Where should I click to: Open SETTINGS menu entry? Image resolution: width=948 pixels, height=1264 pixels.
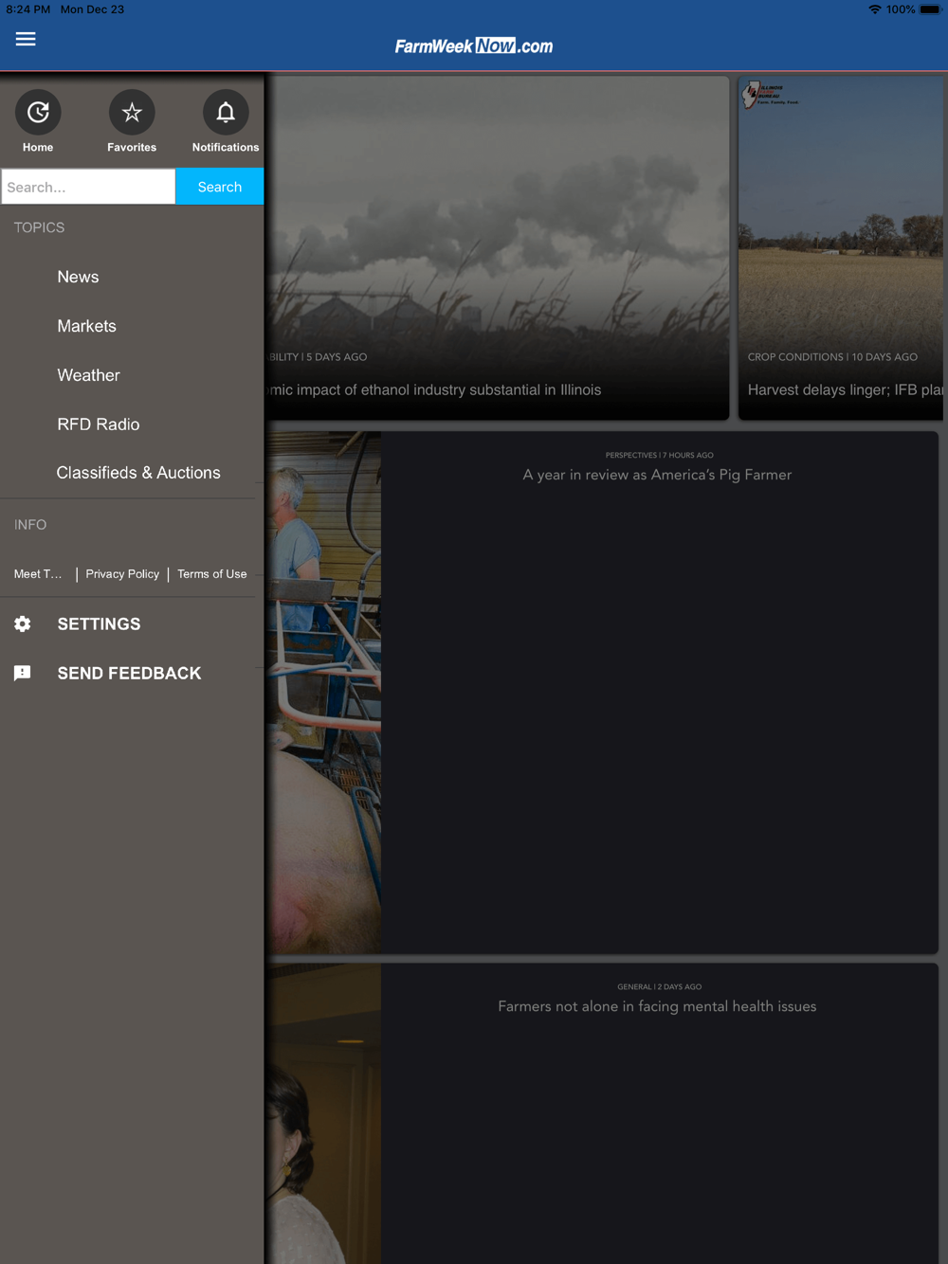point(99,623)
